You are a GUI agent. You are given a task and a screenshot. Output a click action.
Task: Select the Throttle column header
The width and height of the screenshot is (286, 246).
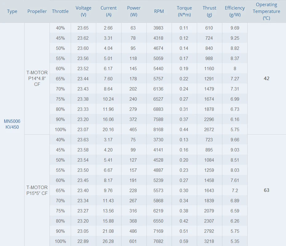tap(60, 11)
